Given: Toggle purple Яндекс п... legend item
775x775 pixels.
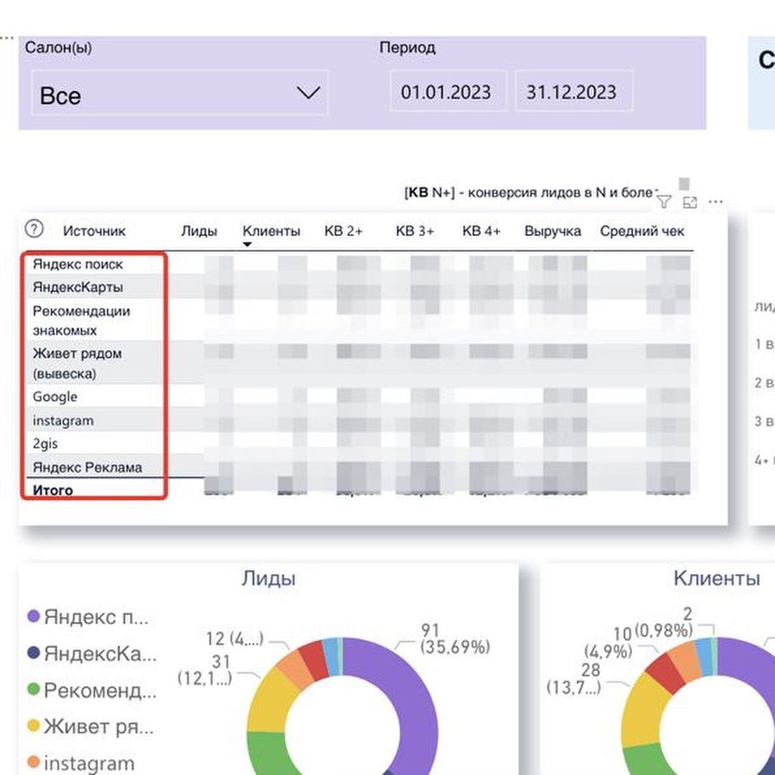Looking at the screenshot, I should tap(88, 617).
